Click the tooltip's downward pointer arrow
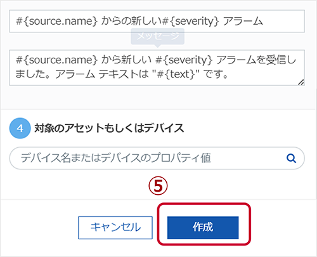Viewport: 317px width, 257px height. coord(157,46)
